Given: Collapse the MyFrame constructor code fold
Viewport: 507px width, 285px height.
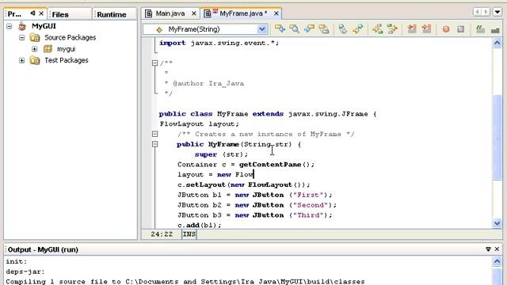Looking at the screenshot, I should [155, 144].
